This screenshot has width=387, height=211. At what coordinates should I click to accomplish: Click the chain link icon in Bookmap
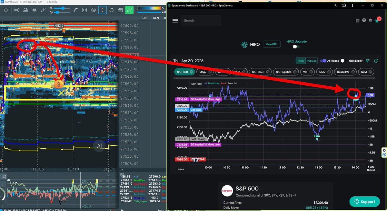[43, 10]
